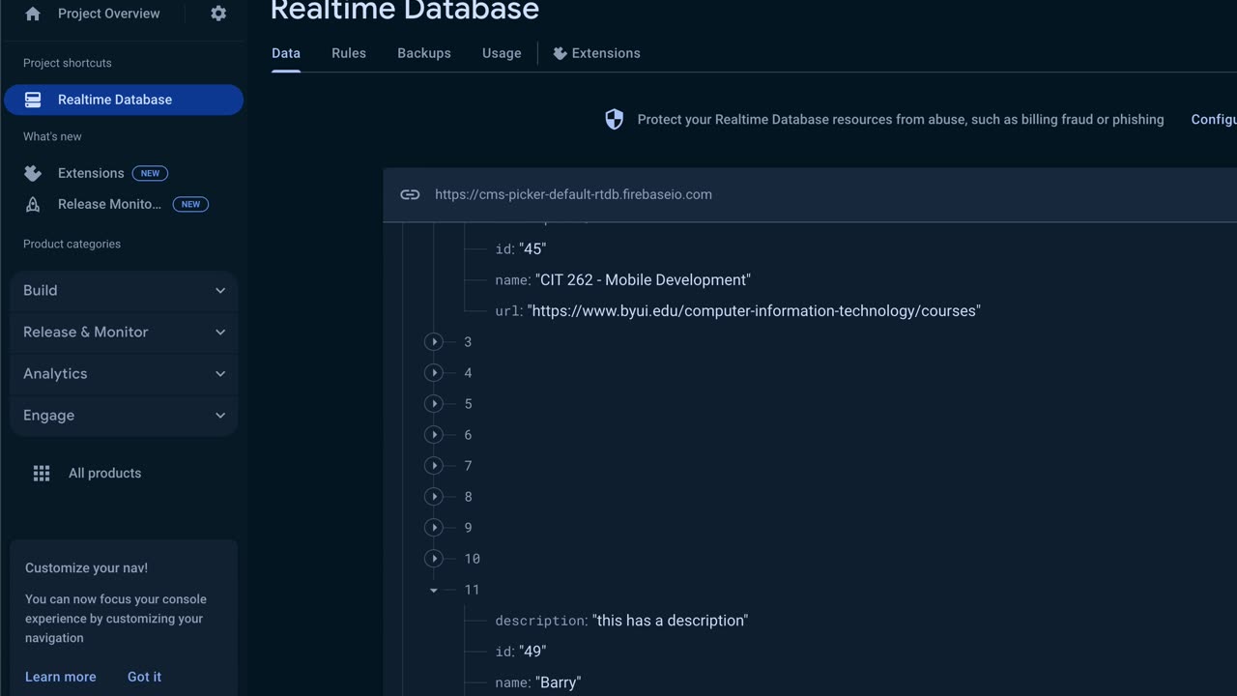Click the Extensions puzzle icon in sidebar
Image resolution: width=1237 pixels, height=696 pixels.
(x=33, y=173)
